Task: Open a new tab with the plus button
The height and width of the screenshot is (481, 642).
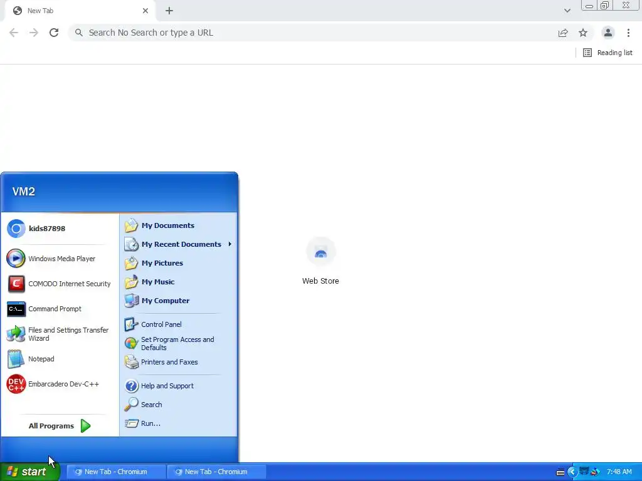Action: 169,11
